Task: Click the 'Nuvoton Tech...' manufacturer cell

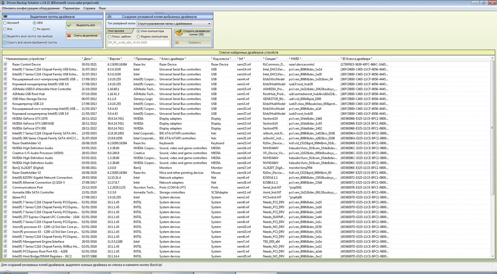Action: pos(145,187)
